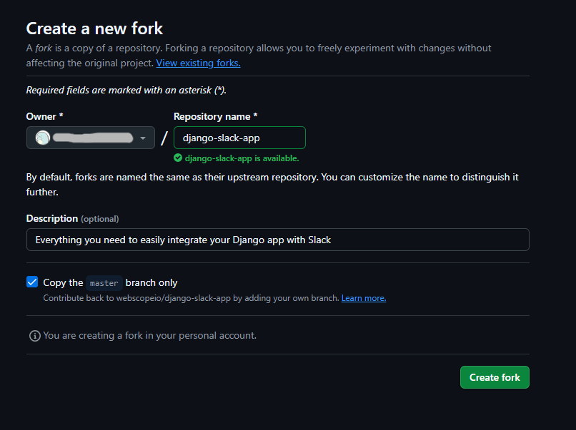Click the "Copy the master branch only" label
This screenshot has width=576, height=430.
point(111,283)
